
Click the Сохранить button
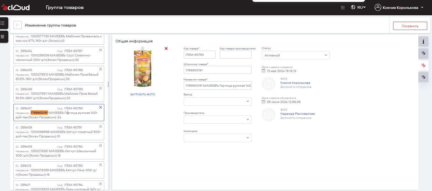tap(410, 26)
